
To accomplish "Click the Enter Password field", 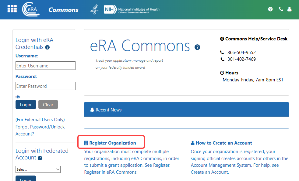I will tap(45, 86).
